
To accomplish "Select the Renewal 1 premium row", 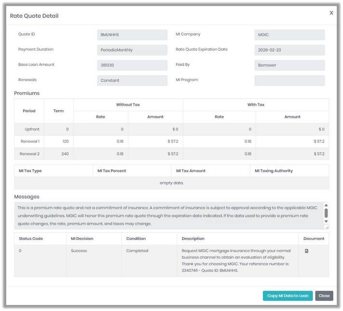I will point(172,141).
